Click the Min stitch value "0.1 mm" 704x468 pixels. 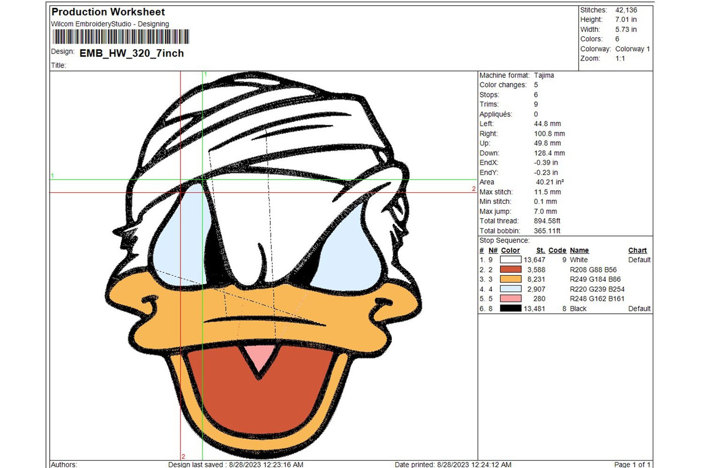[x=545, y=202]
